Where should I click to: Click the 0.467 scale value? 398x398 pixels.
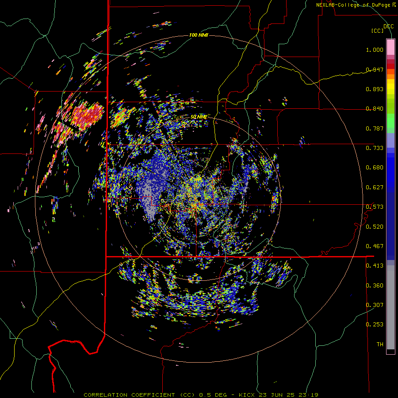(x=375, y=246)
